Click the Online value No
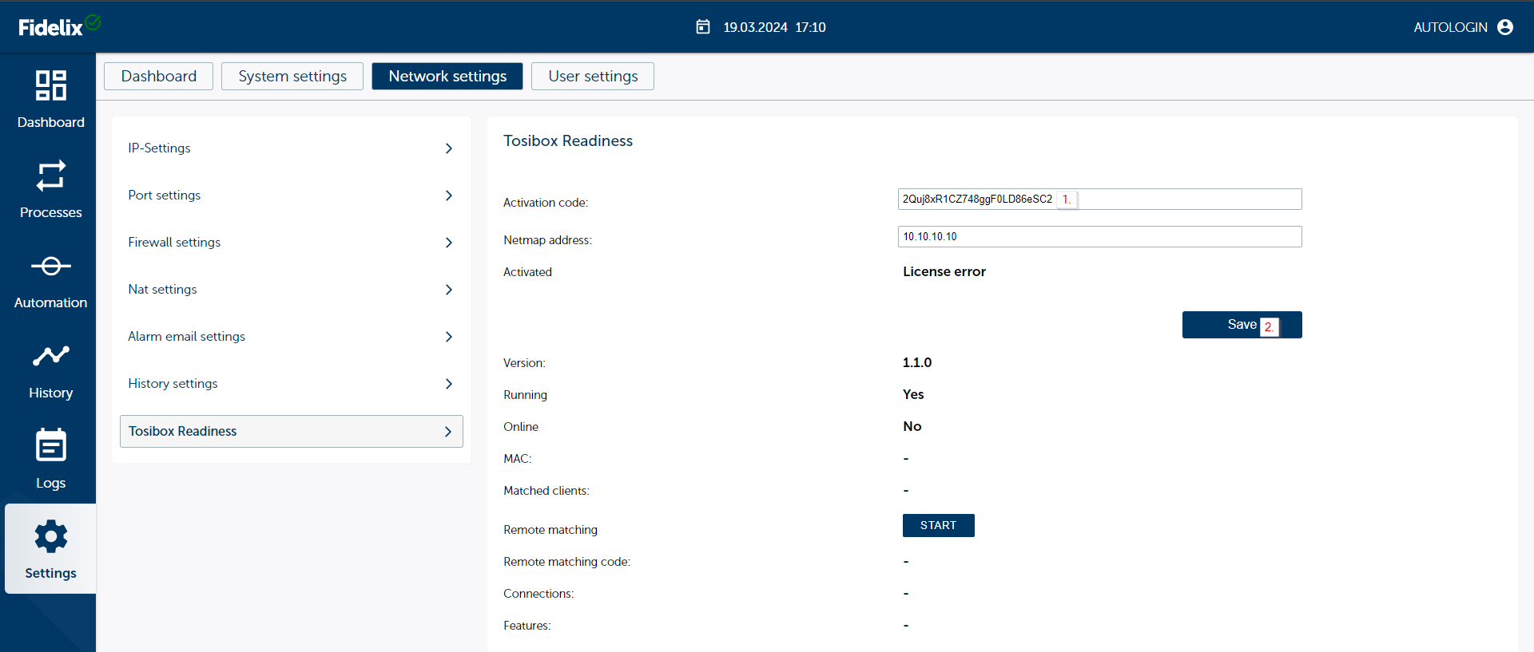Viewport: 1534px width, 652px height. point(912,426)
